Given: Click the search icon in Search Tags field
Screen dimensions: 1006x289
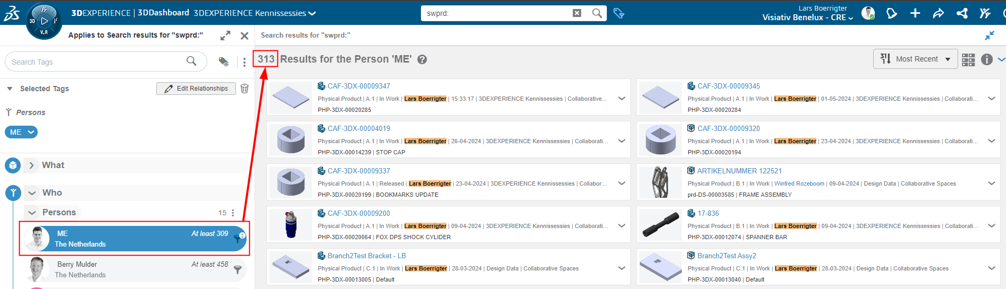Looking at the screenshot, I should point(191,62).
